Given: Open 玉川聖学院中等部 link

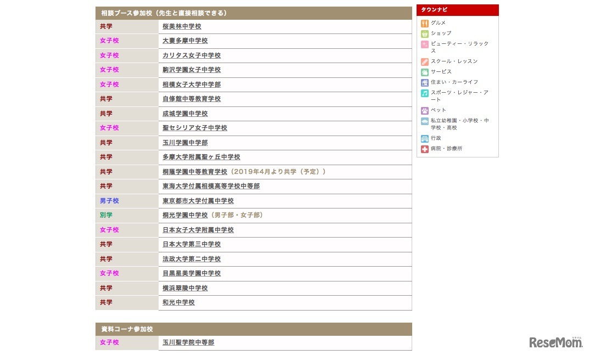Looking at the screenshot, I should (x=188, y=342).
